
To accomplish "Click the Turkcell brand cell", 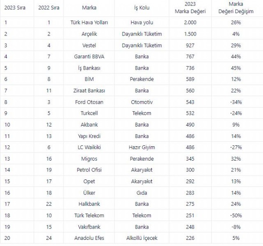I will [89, 113].
